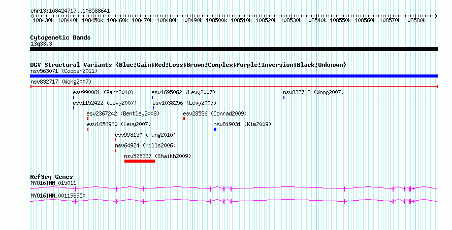Image resolution: width=452 pixels, height=230 pixels.
Task: Select the blue nsv832718 gain line
Action: coord(361,97)
